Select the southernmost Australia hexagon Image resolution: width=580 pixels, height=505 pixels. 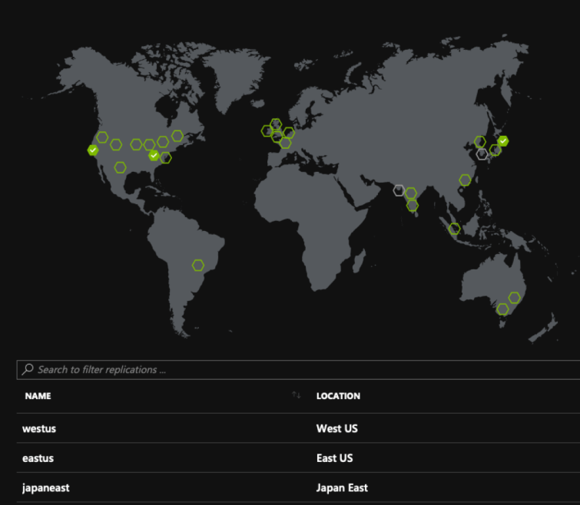coord(502,309)
